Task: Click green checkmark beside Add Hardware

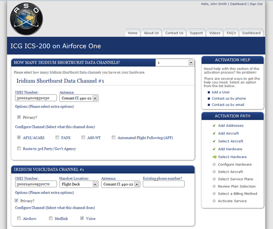Action: pos(214,149)
